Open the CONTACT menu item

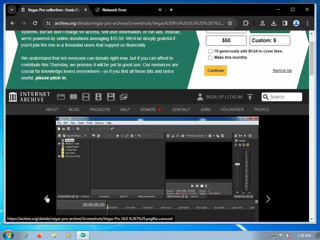[x=181, y=110]
